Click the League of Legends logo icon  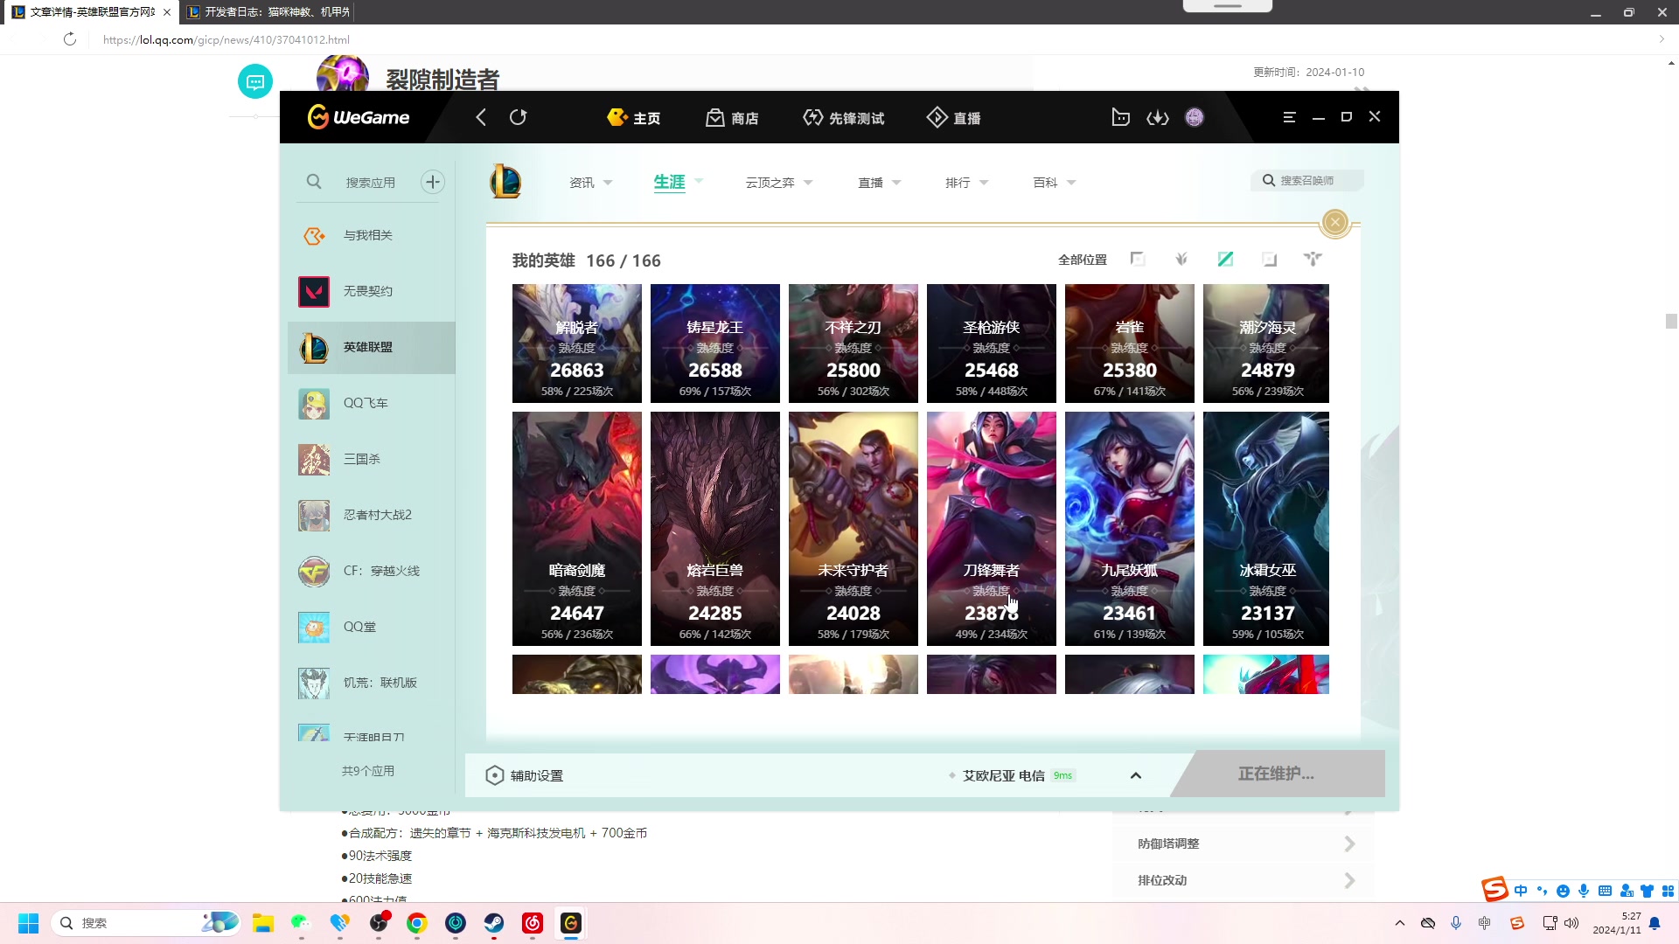pyautogui.click(x=505, y=182)
